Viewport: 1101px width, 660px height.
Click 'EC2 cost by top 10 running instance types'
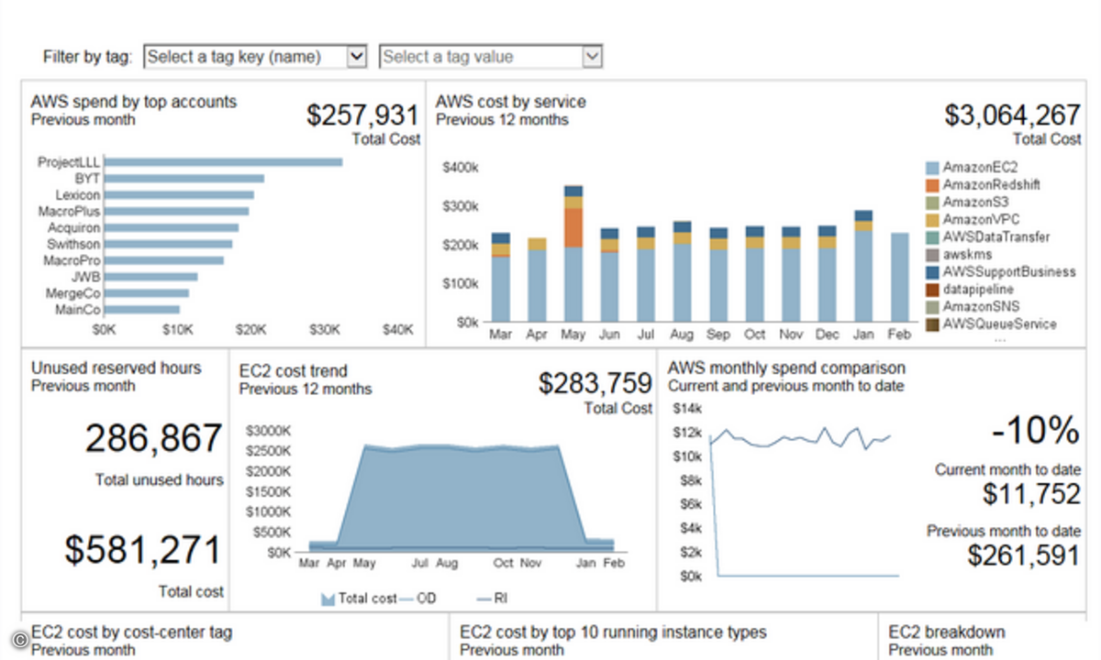[613, 632]
